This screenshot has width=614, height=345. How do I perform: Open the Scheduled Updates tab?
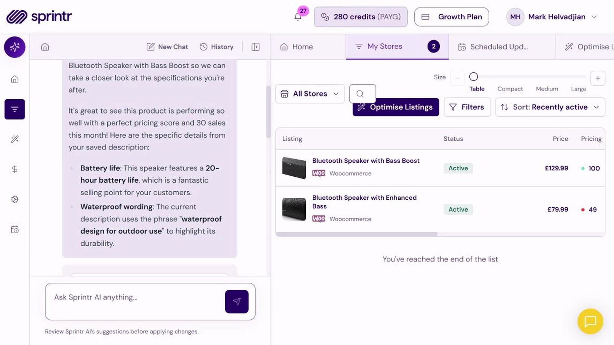[x=502, y=47]
